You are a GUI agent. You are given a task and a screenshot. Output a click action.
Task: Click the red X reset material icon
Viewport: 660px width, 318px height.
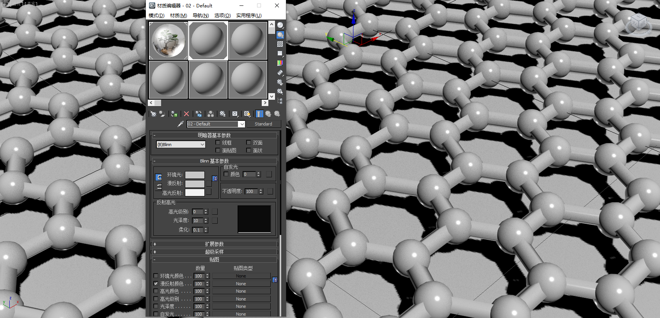click(186, 114)
